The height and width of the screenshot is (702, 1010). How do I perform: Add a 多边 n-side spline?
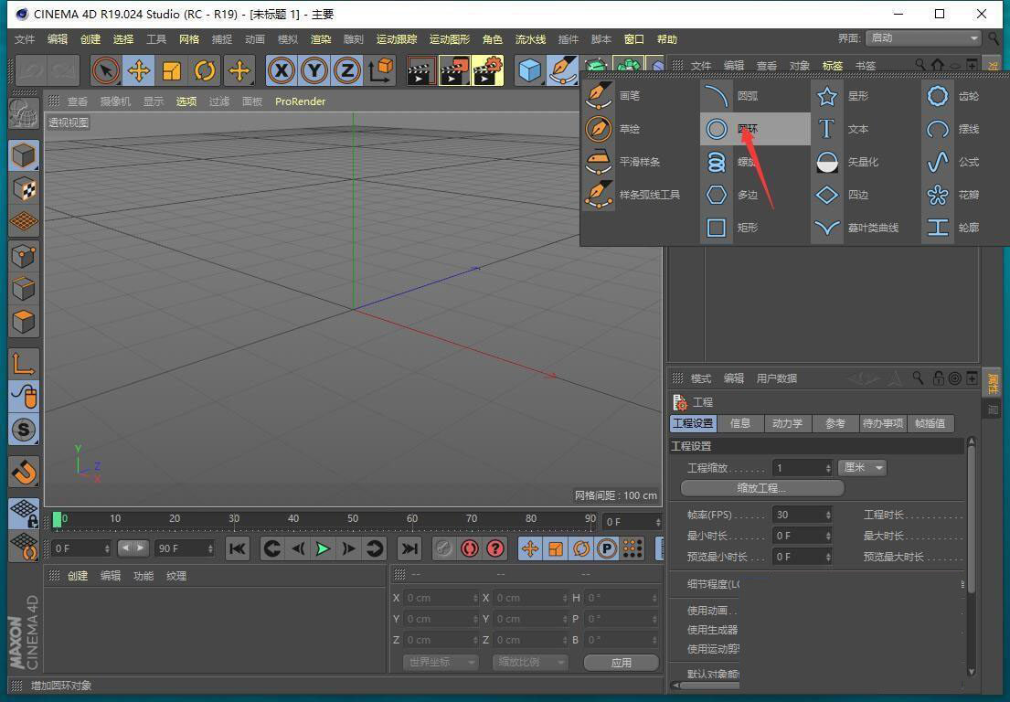(x=755, y=195)
